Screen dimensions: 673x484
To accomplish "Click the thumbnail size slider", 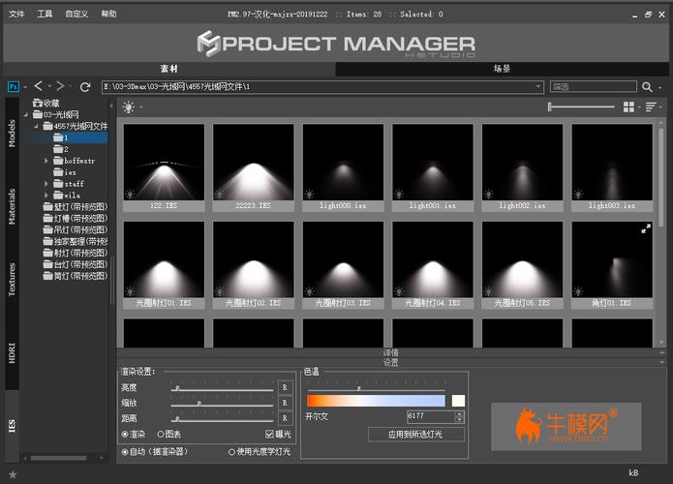I will [x=581, y=106].
